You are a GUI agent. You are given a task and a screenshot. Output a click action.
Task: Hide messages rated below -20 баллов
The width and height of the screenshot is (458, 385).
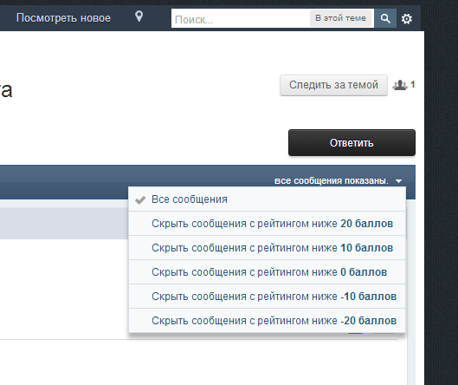click(x=267, y=321)
